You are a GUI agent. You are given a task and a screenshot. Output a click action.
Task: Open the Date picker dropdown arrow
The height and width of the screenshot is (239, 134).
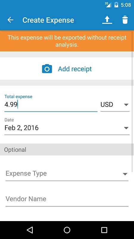[126, 128]
